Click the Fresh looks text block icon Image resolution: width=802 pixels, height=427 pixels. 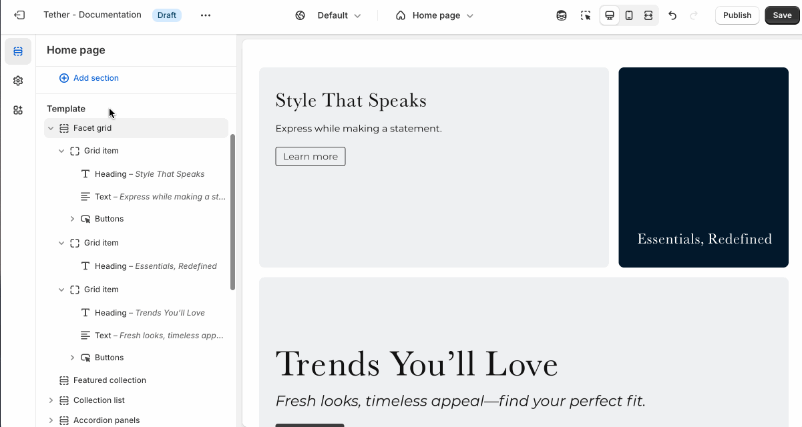point(85,336)
